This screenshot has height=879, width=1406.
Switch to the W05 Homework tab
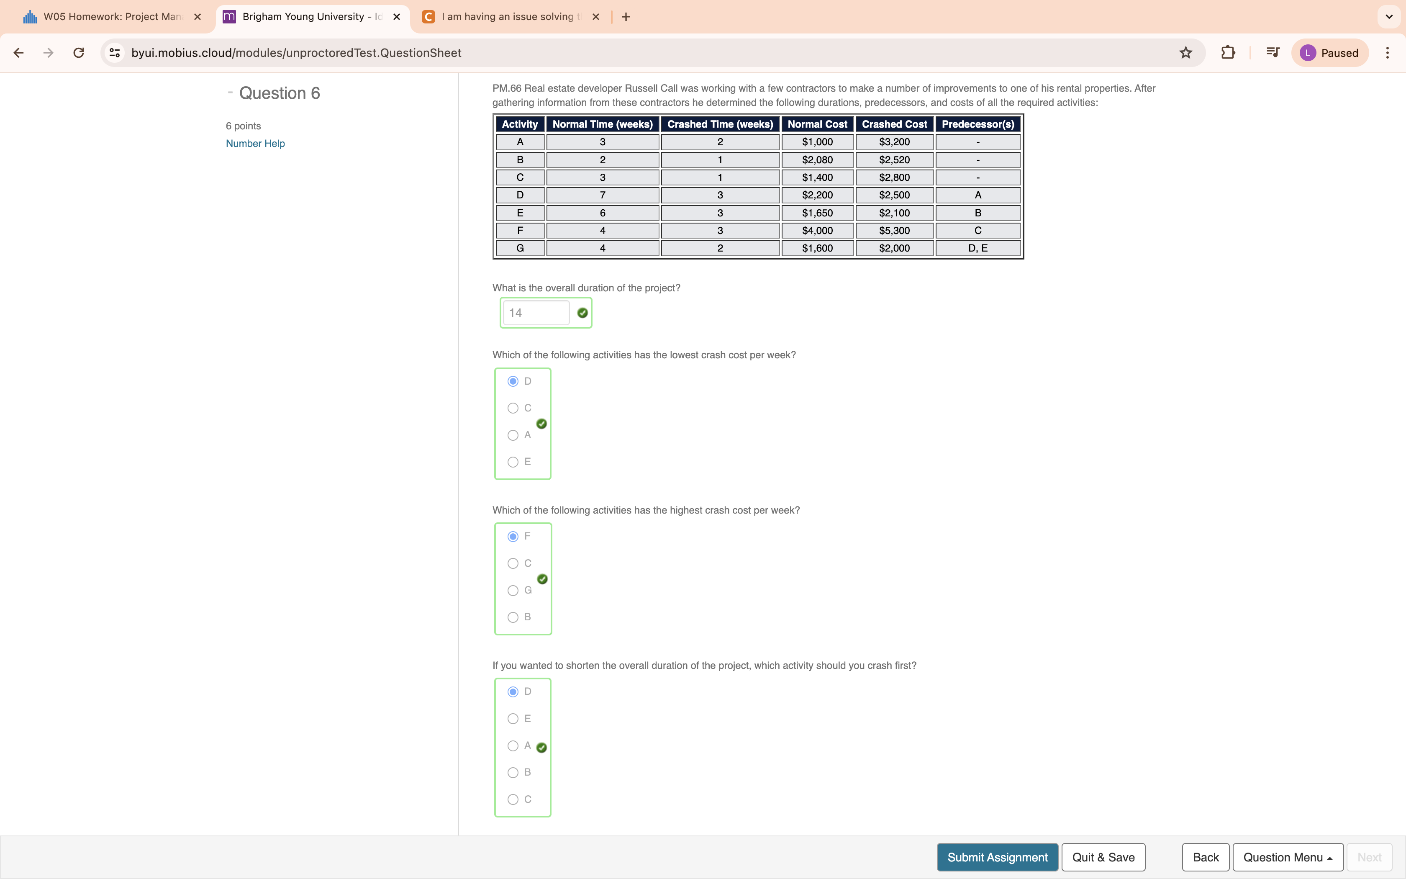pos(105,16)
